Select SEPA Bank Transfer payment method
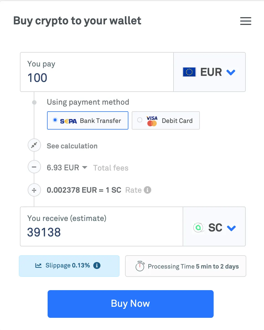The width and height of the screenshot is (264, 330). pyautogui.click(x=87, y=120)
